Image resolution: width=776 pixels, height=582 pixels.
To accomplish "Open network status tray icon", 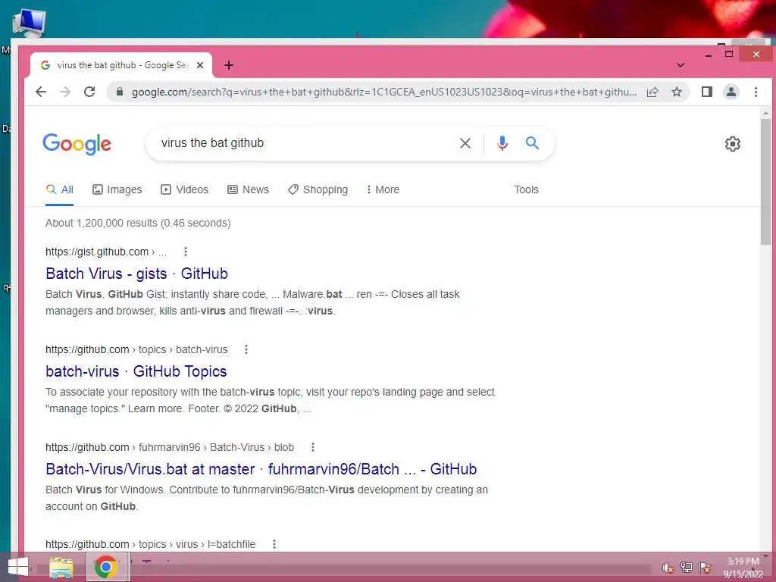I will 687,568.
